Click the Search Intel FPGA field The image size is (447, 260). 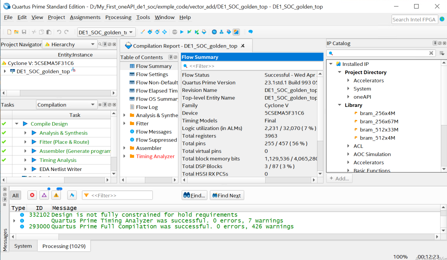[415, 19]
